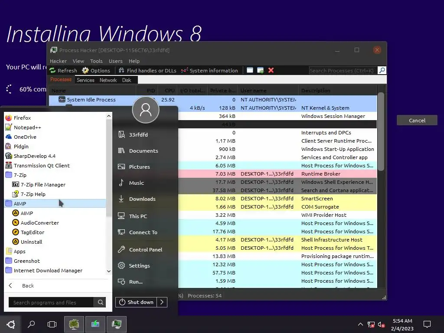Click the search magnifier in Process Hacker
Viewport: 444px width, 333px height.
pyautogui.click(x=382, y=70)
